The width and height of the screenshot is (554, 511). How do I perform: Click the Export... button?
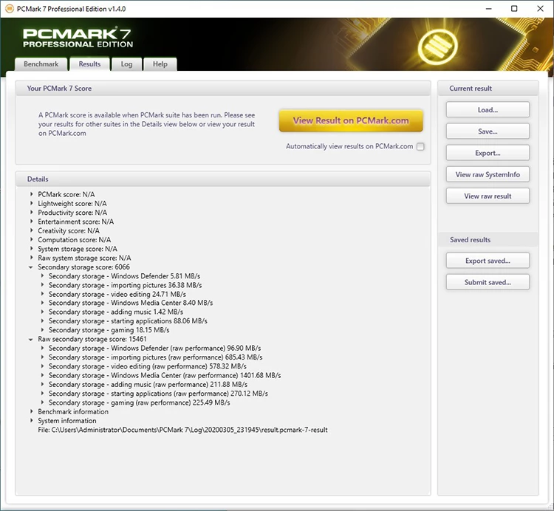point(488,153)
